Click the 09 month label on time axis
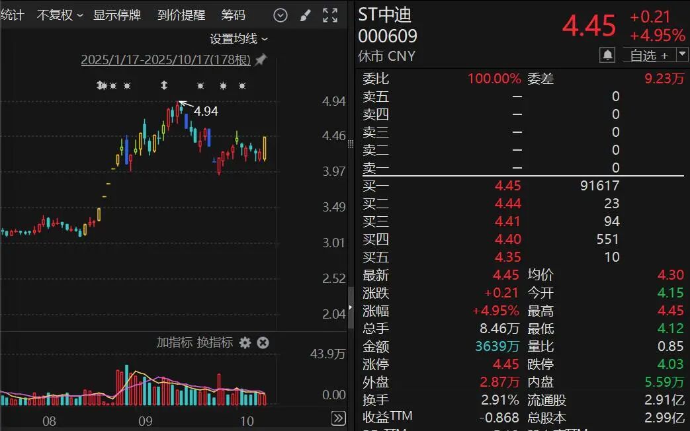The height and width of the screenshot is (431, 690). 146,421
